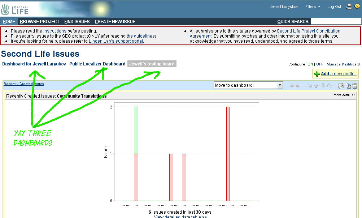The image size is (362, 218).
Task: Set Configure mode to ON
Action: point(310,64)
